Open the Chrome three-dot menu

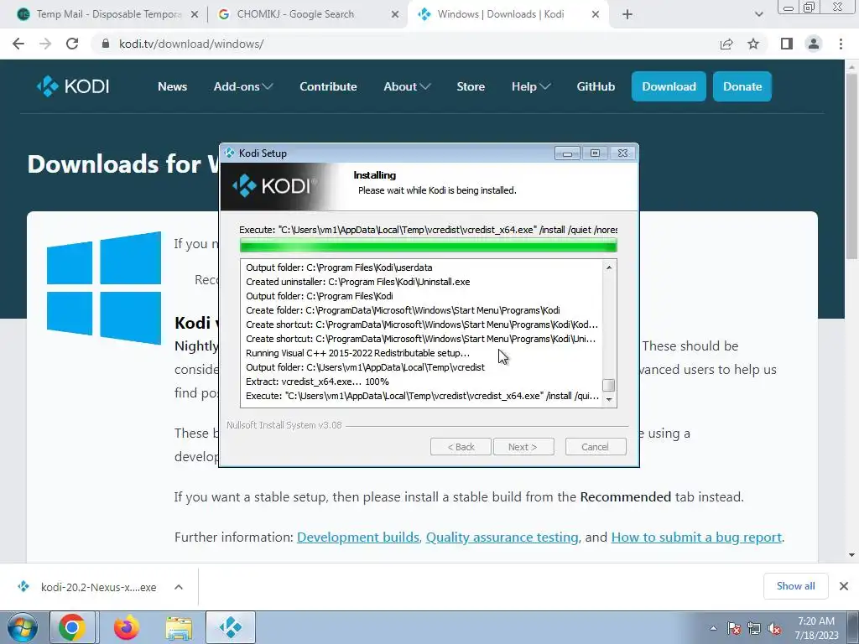(841, 44)
